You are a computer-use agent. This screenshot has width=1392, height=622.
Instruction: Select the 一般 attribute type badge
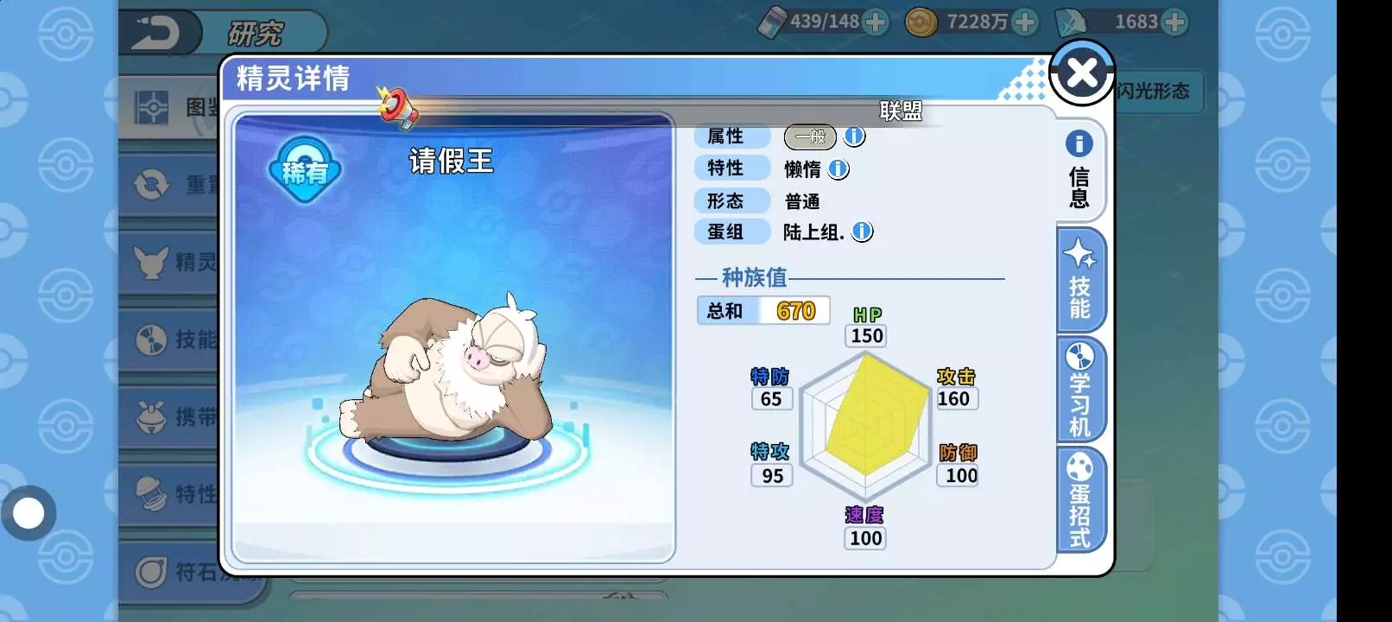[x=810, y=136]
